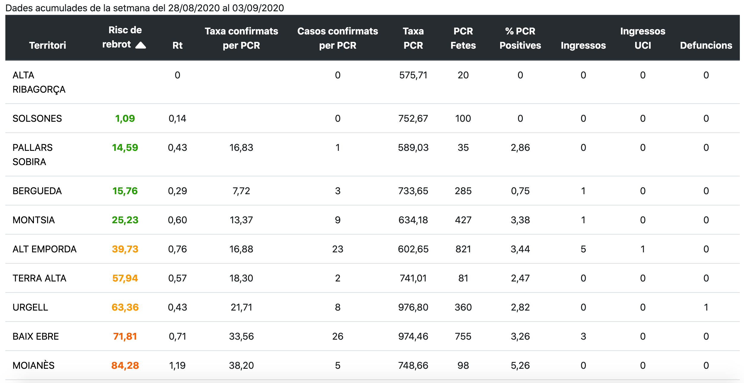
Task: Select the PALLARS SOBIRA territory row
Action: coord(32,155)
